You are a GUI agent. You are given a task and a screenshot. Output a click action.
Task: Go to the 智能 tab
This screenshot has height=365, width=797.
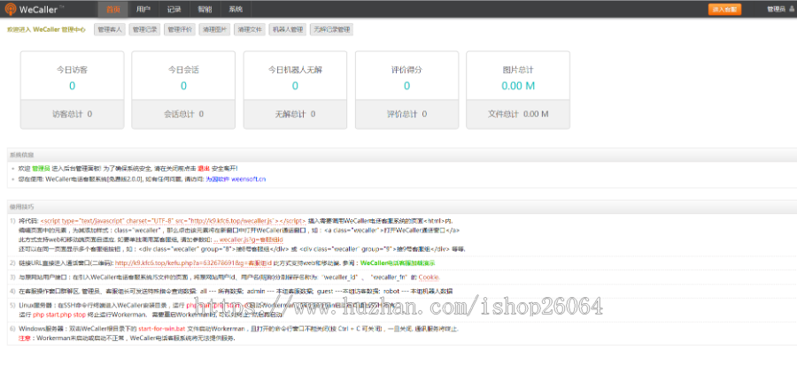(x=205, y=9)
